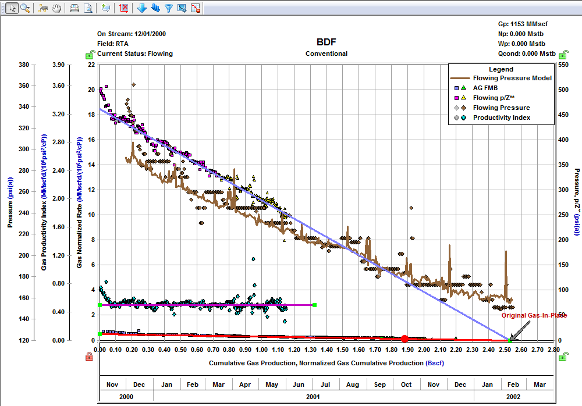Select the pan hand tool
The height and width of the screenshot is (406, 582).
pyautogui.click(x=57, y=8)
